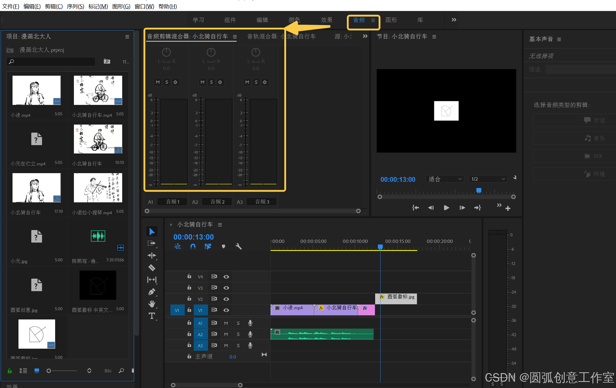This screenshot has width=616, height=388.
Task: Toggle the timeline snap magnet icon
Action: click(193, 246)
